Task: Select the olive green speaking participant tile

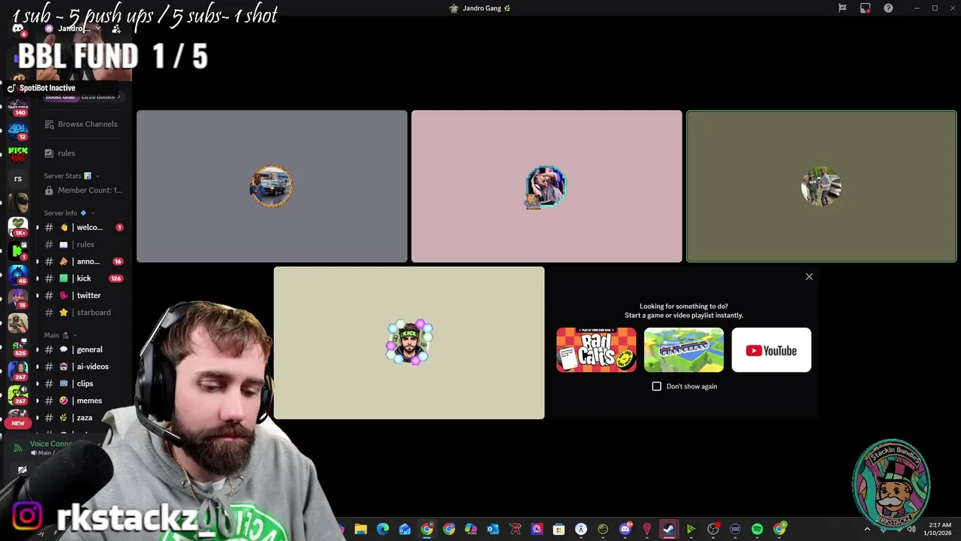Action: coord(821,186)
